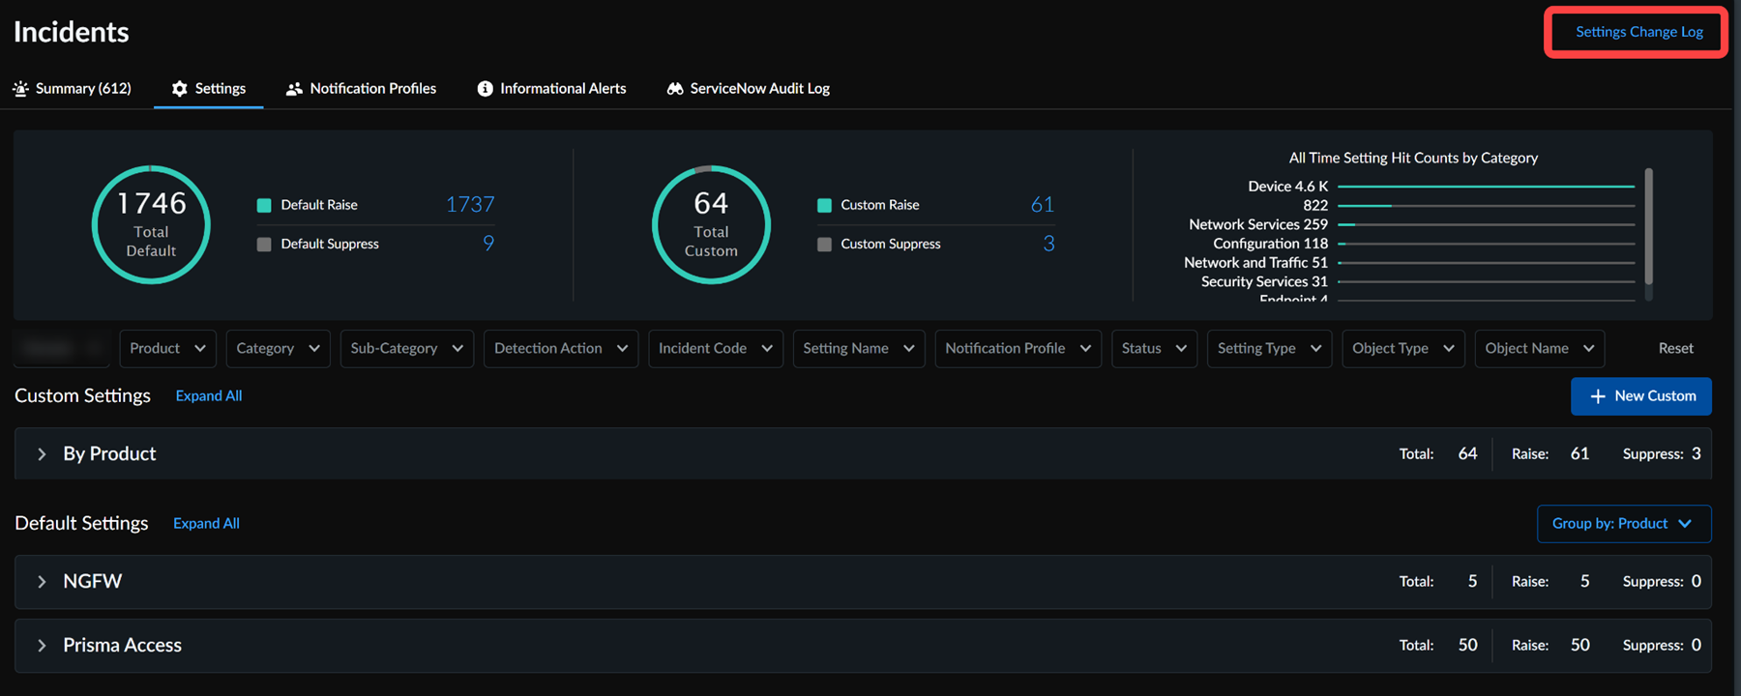Screen dimensions: 1741x696
Task: Switch to Notification Profiles tab
Action: coord(361,88)
